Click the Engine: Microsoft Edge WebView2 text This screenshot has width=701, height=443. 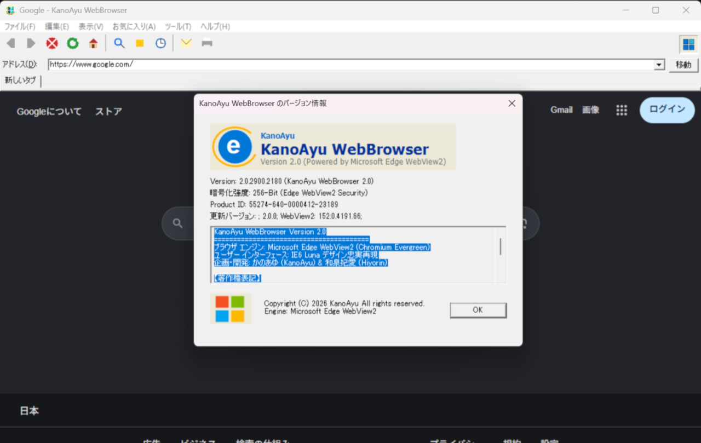pyautogui.click(x=320, y=312)
